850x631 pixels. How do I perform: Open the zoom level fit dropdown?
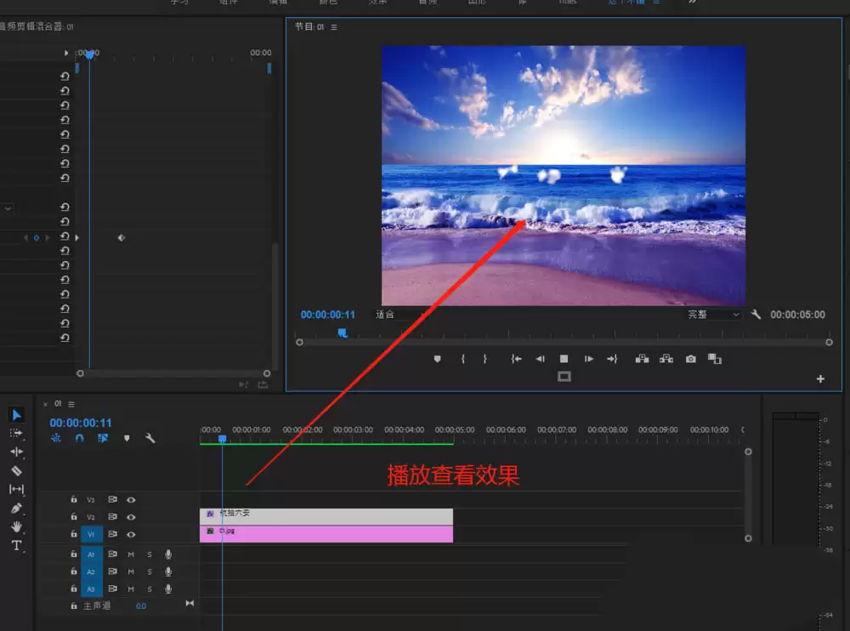click(x=400, y=314)
